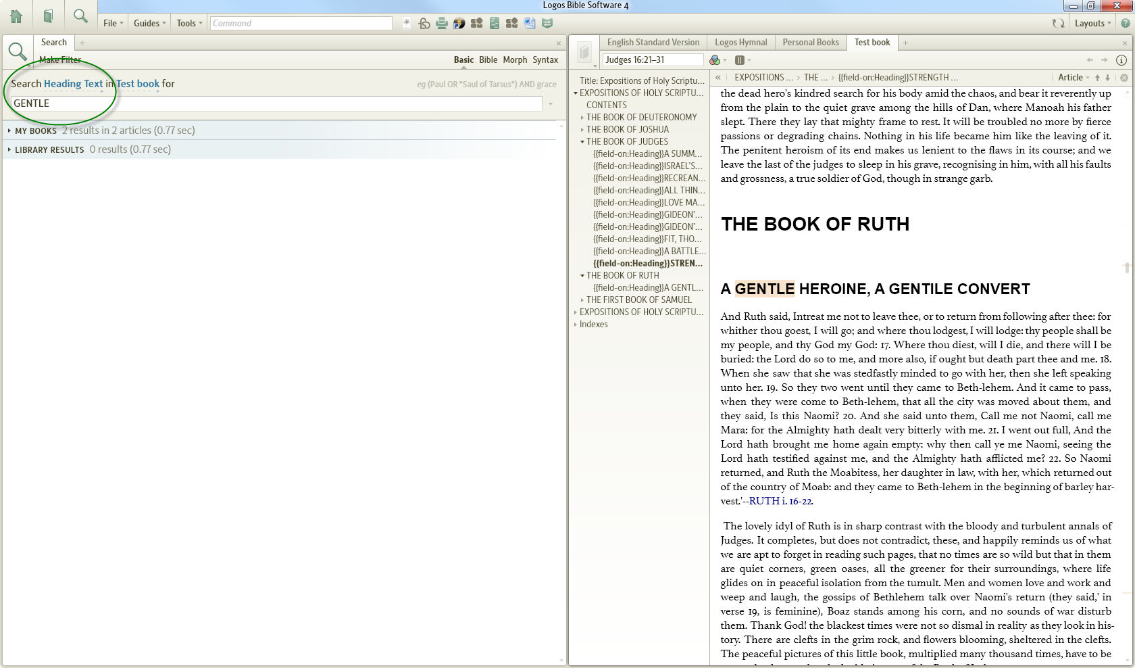Go to next article with down arrow
The height and width of the screenshot is (668, 1135).
[x=1107, y=78]
